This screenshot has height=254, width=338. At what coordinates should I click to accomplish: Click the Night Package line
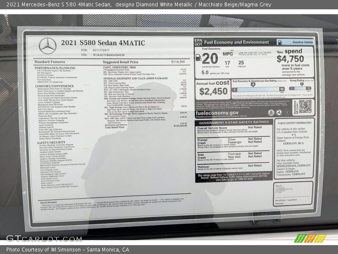(132, 107)
